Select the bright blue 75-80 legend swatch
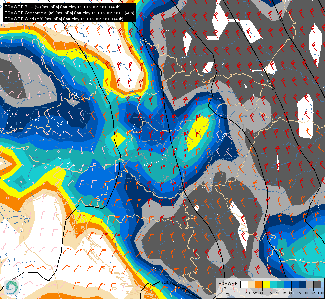The image size is (325, 299). (x=288, y=285)
